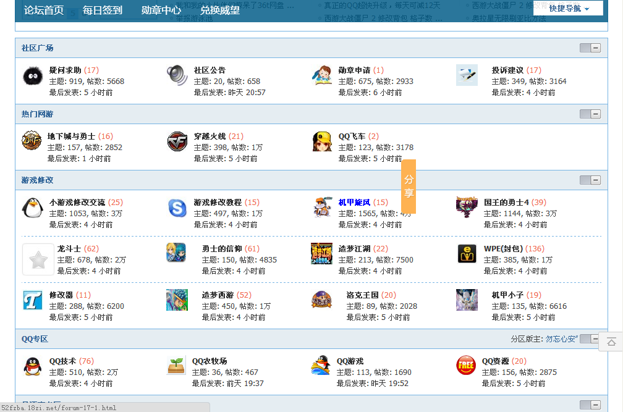Open the 地下城与勇士 DNF forum icon
This screenshot has width=623, height=412.
32,141
